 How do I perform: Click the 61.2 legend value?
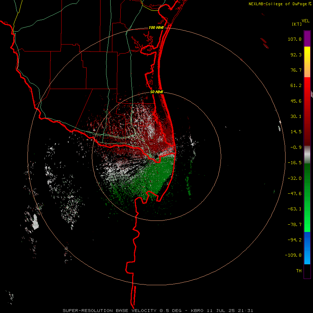[x=296, y=86]
